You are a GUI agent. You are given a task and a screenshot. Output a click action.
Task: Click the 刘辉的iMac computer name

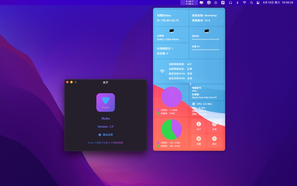164,16
